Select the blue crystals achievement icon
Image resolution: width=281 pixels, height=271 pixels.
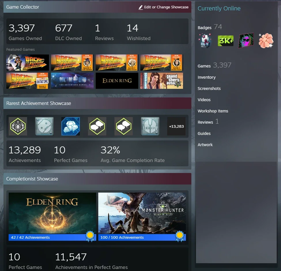pyautogui.click(x=71, y=126)
